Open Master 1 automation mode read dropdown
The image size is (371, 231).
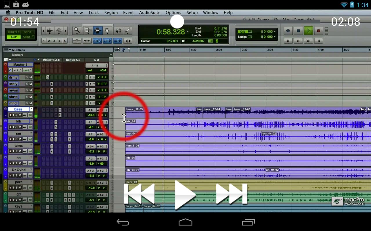point(27,70)
